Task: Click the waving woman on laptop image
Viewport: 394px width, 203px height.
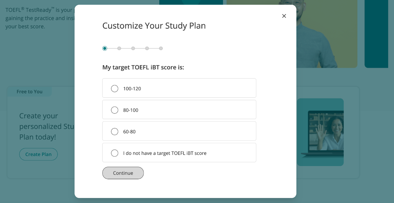Action: pos(324,132)
